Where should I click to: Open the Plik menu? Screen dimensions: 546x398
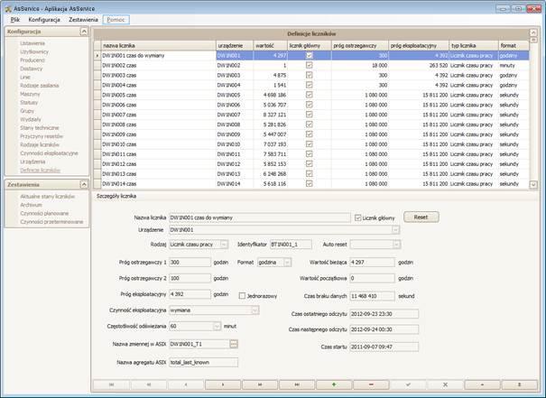coord(15,20)
